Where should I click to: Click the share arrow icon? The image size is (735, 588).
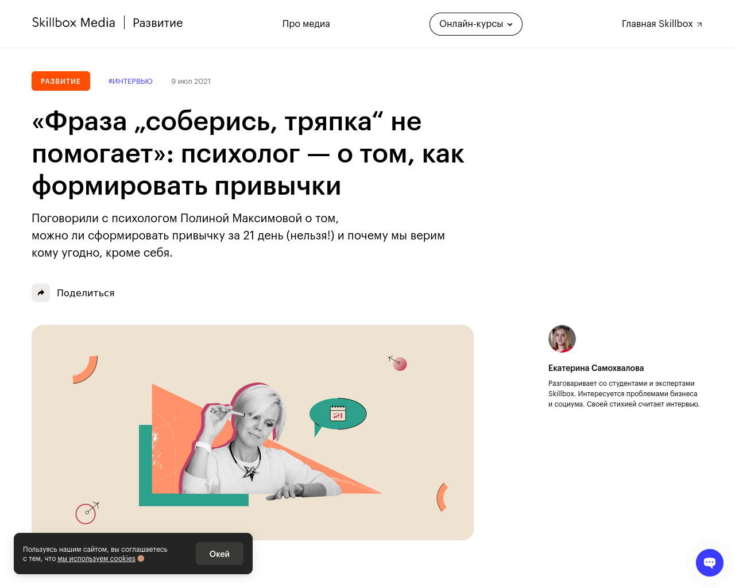pos(41,293)
